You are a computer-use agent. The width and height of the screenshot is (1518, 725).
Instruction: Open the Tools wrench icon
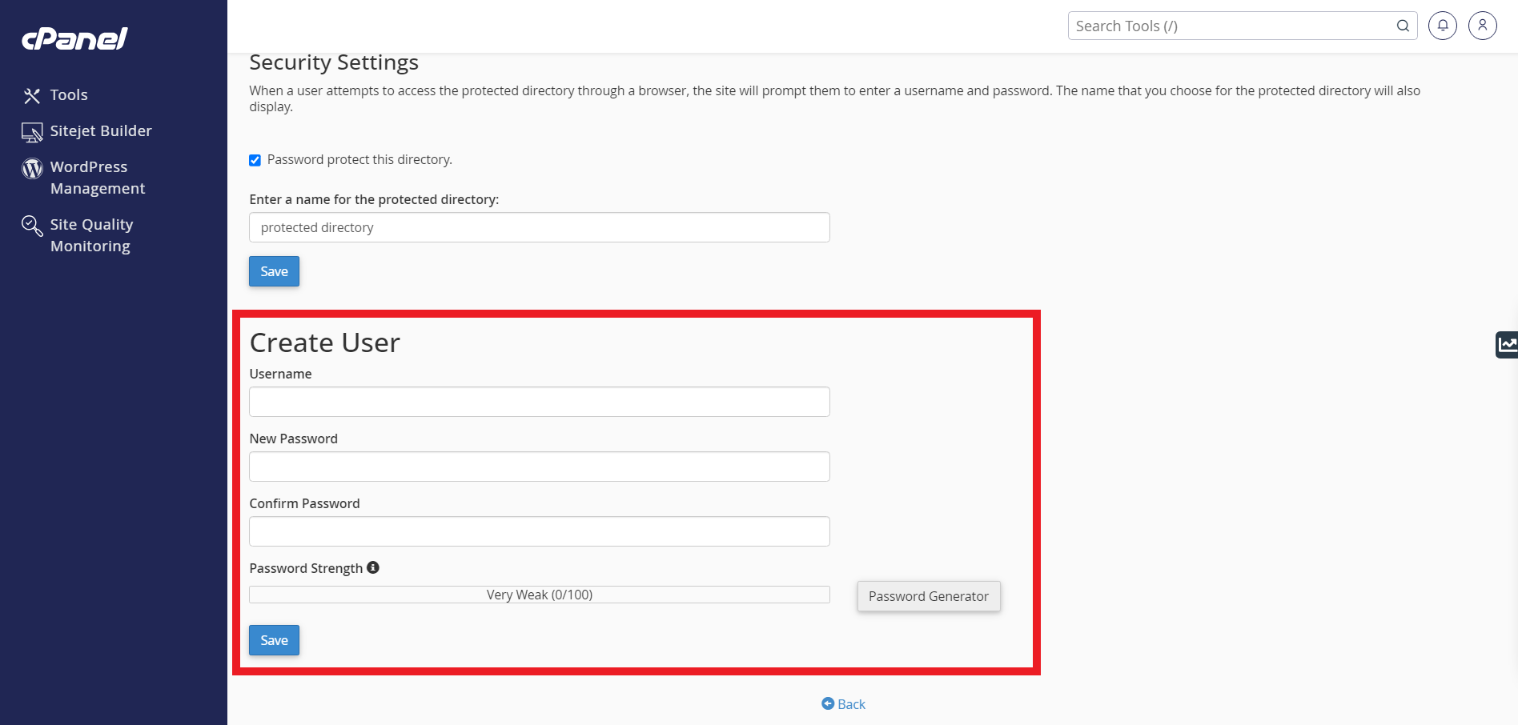click(x=32, y=96)
